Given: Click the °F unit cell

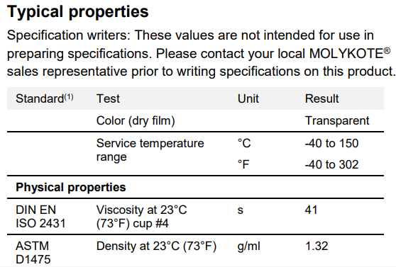Looking at the screenshot, I should [x=243, y=164].
